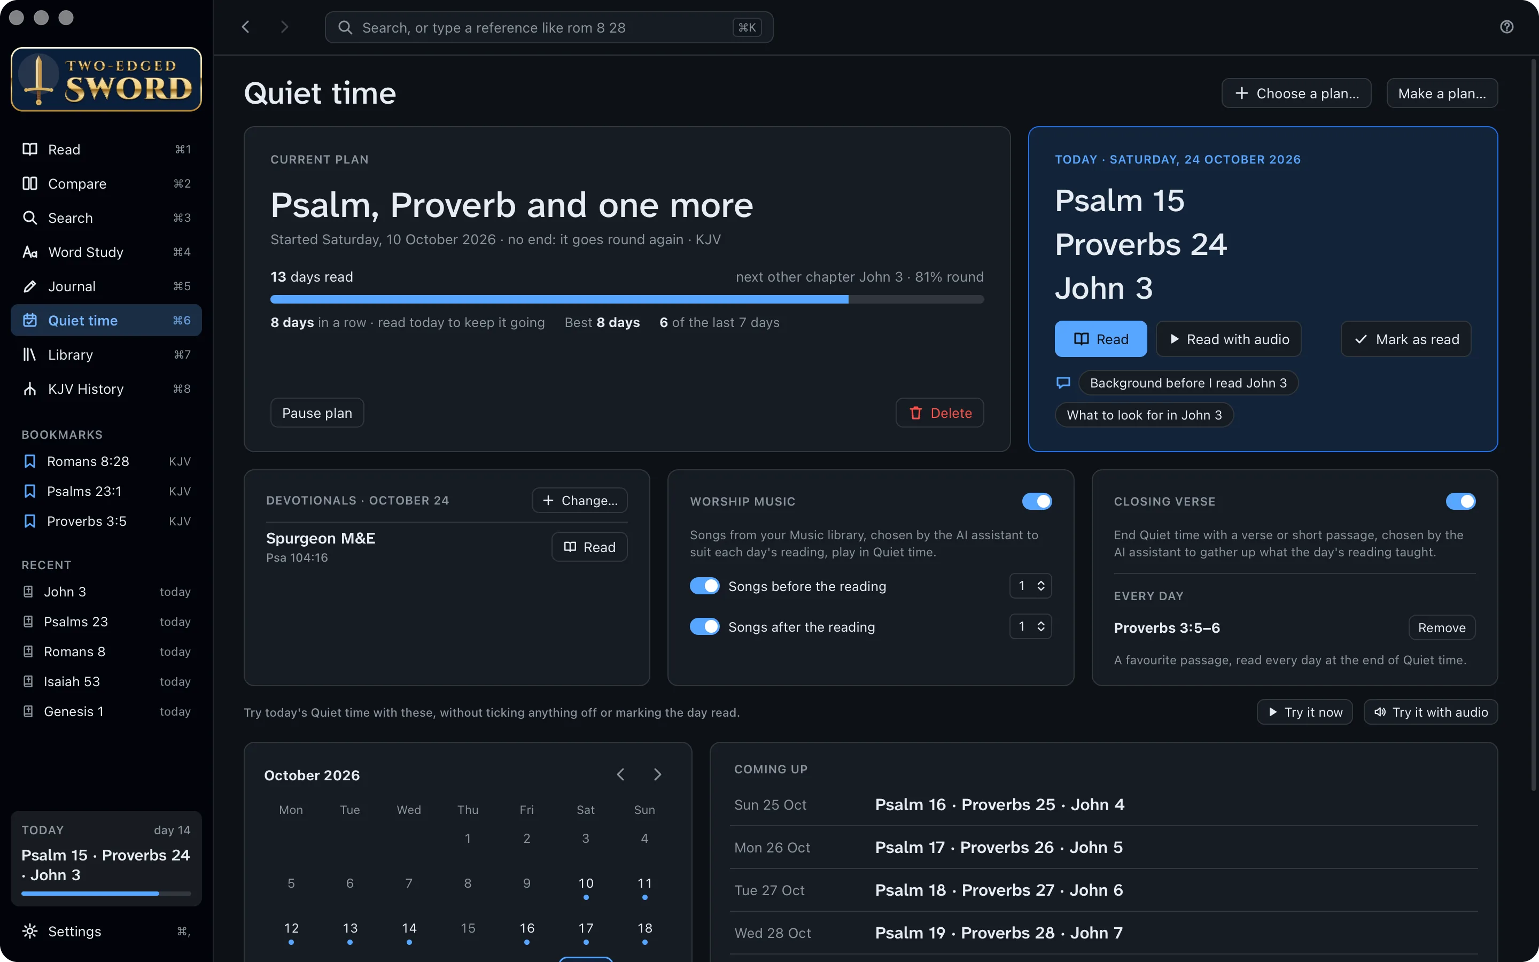Click the 13 days read progress bar
This screenshot has width=1539, height=962.
pos(626,299)
